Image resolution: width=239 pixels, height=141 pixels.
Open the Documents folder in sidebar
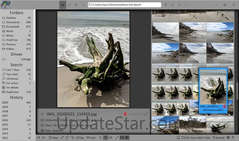click(x=16, y=22)
